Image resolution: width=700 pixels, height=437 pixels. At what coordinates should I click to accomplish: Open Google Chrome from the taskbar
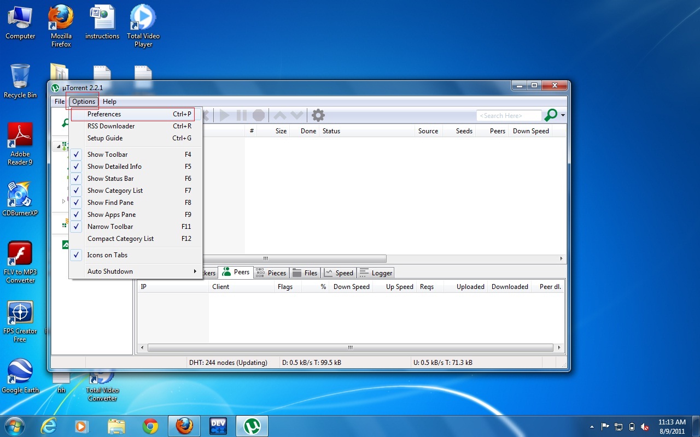coord(150,426)
